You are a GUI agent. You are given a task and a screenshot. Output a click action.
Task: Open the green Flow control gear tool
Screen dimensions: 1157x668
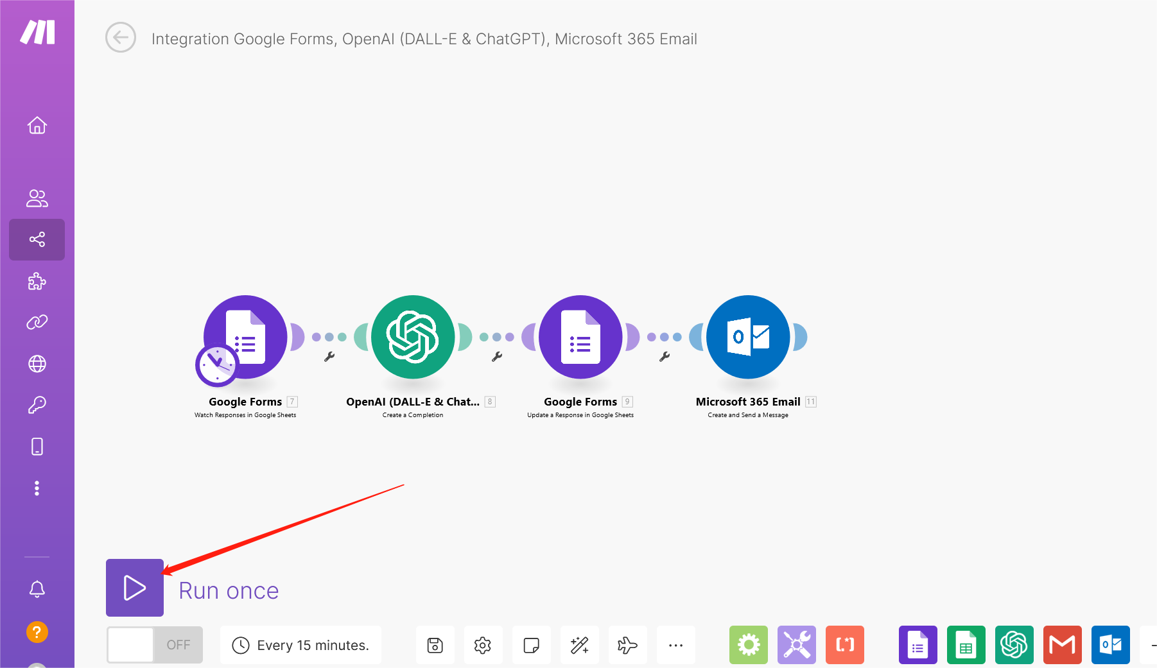coord(749,645)
